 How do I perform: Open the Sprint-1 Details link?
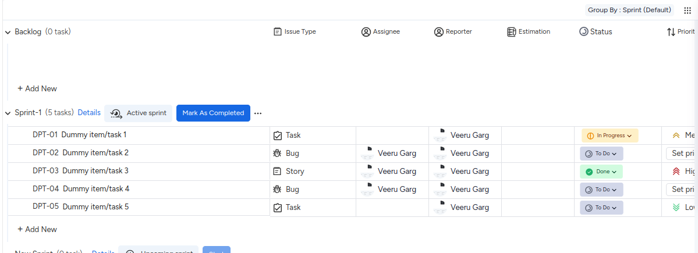click(89, 113)
